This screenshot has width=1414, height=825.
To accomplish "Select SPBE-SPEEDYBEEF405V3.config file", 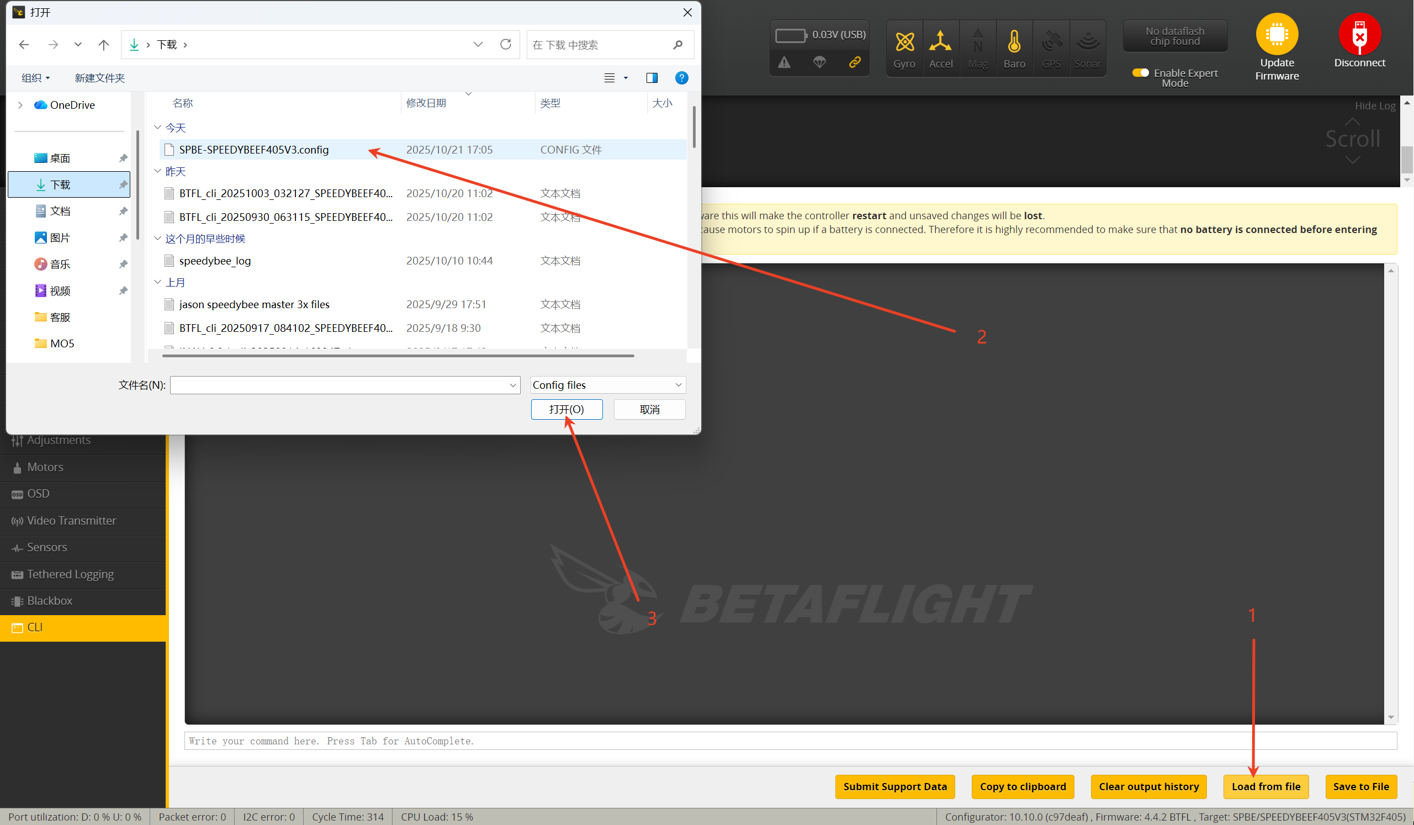I will (253, 150).
